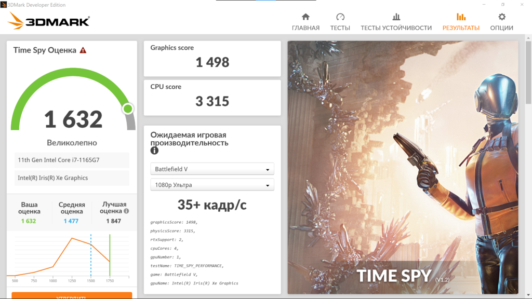This screenshot has width=532, height=299.
Task: Click the results chart icon above РЕЗУЛЬТАТЫ
Action: coord(461,17)
